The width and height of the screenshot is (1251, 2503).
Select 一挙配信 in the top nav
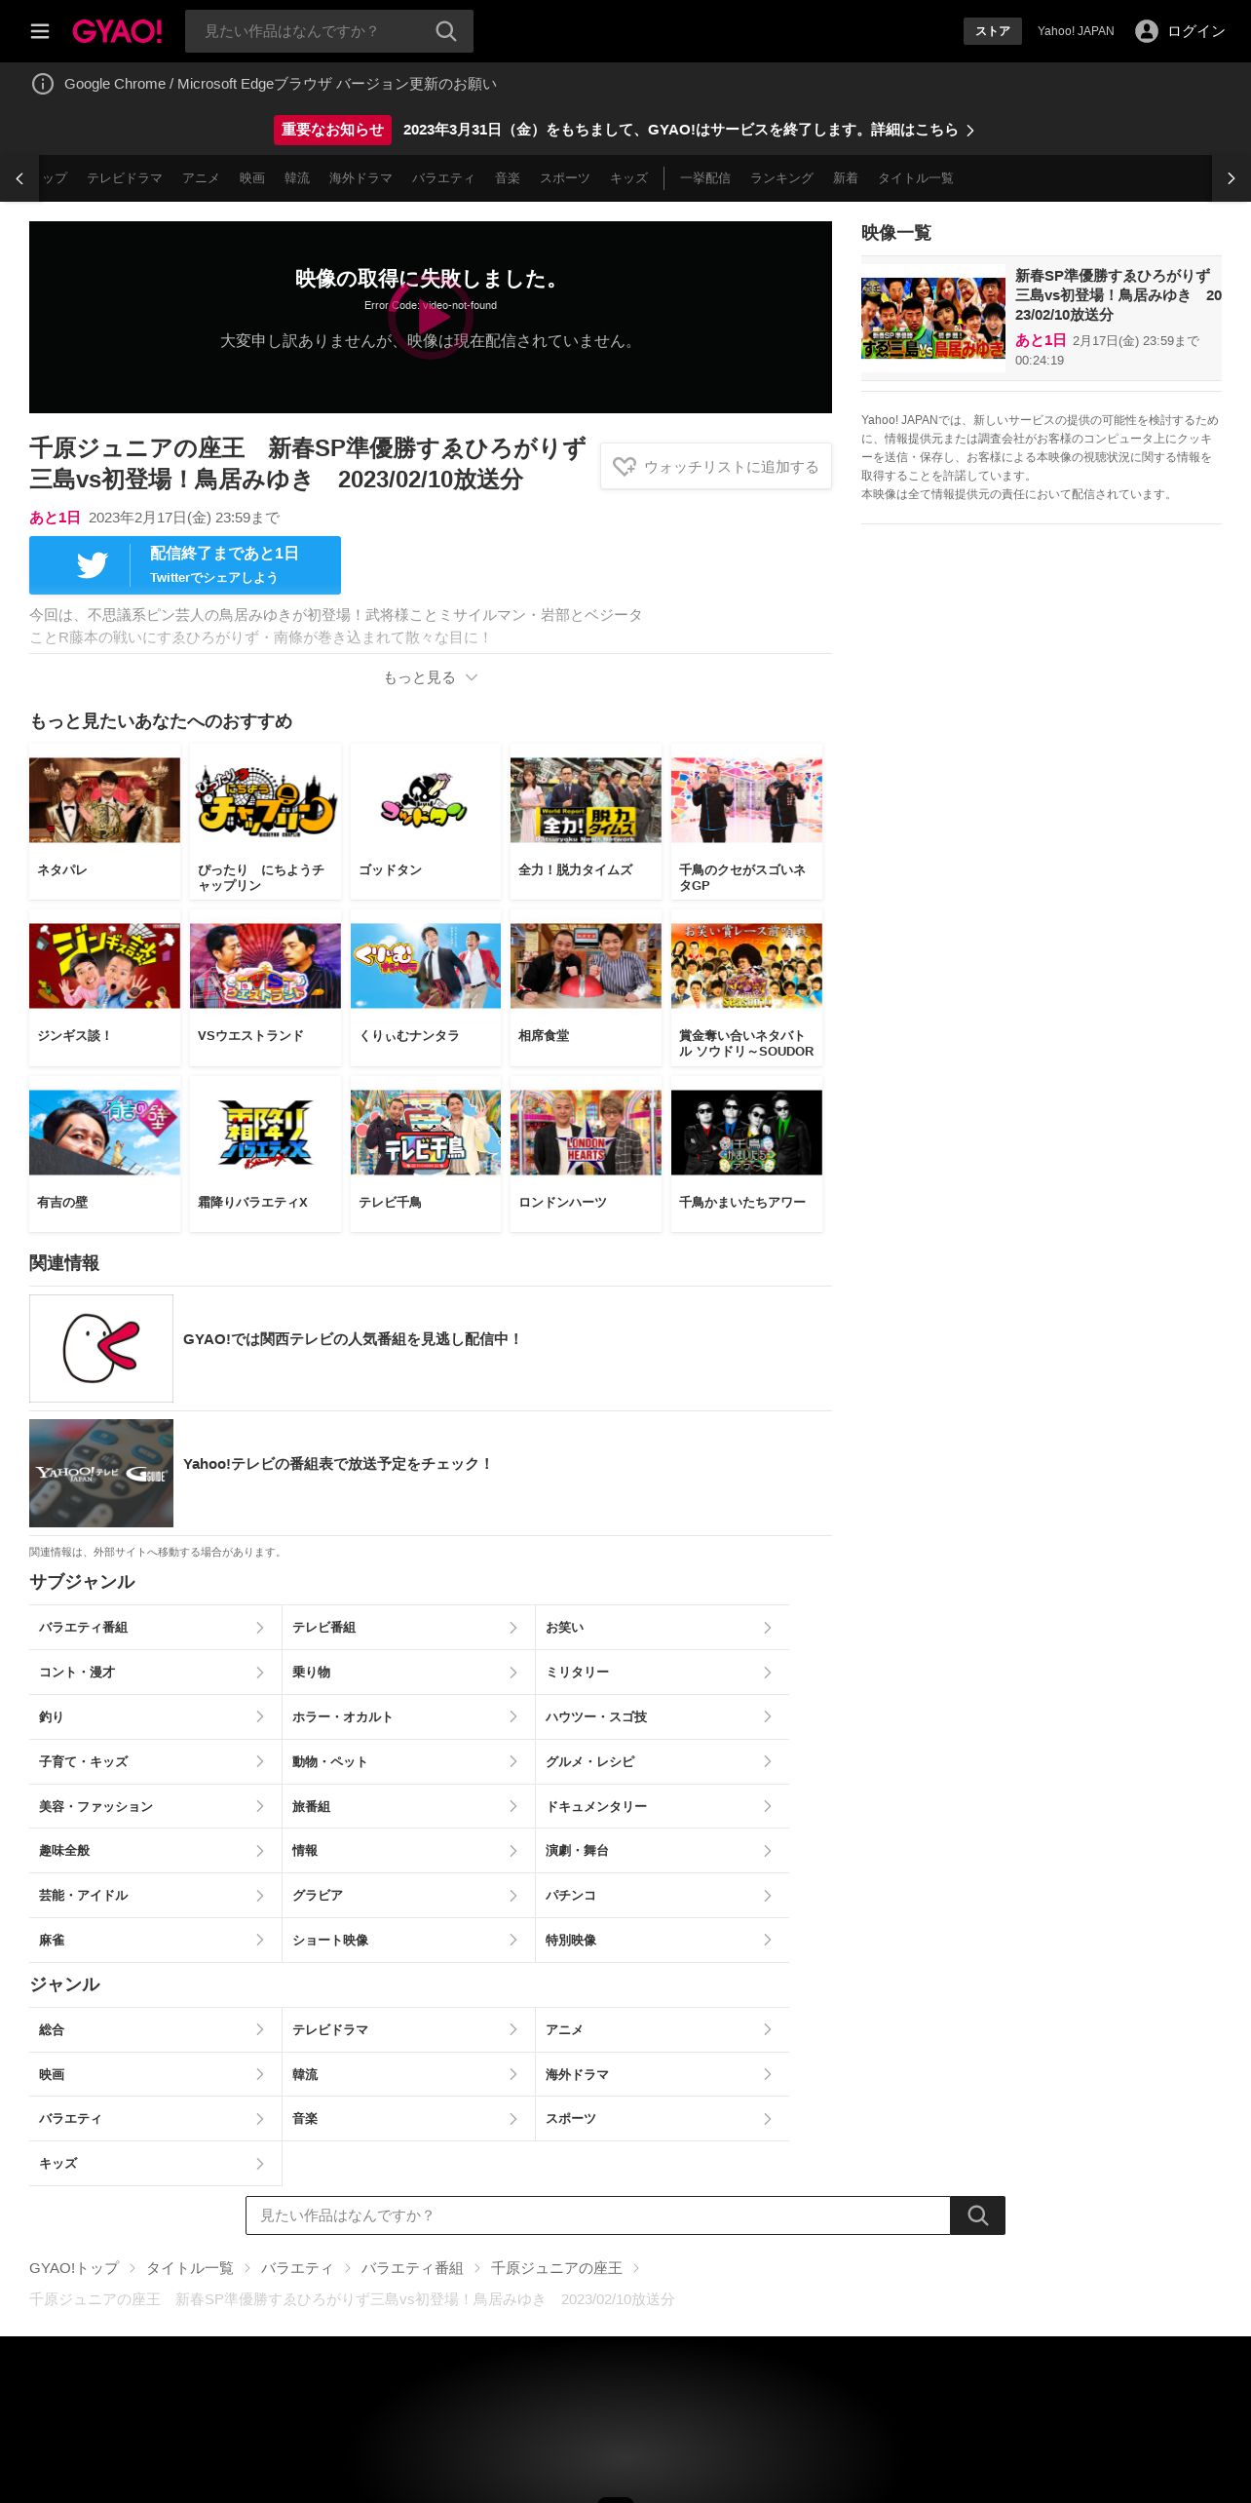pyautogui.click(x=705, y=178)
